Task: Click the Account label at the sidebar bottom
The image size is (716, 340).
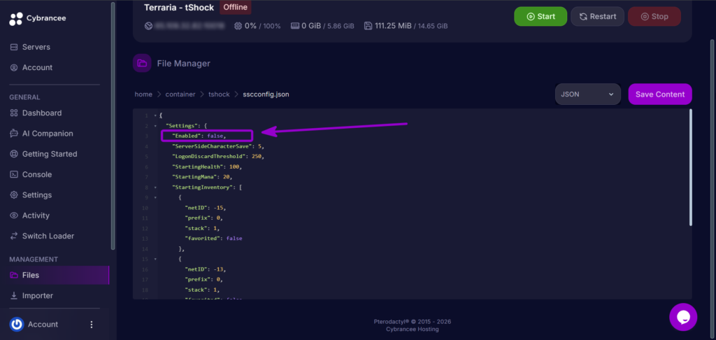Action: tap(43, 325)
